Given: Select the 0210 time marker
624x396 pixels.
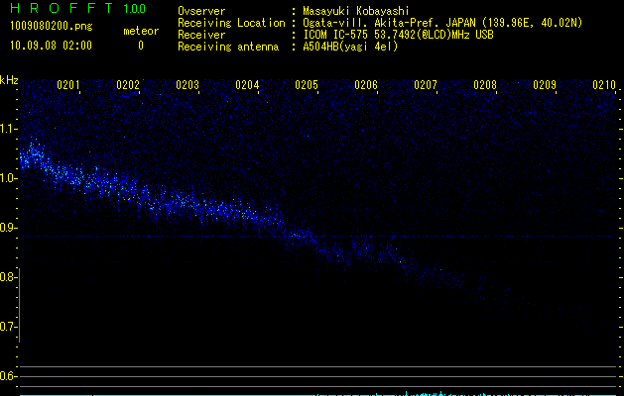Looking at the screenshot, I should click(x=604, y=86).
